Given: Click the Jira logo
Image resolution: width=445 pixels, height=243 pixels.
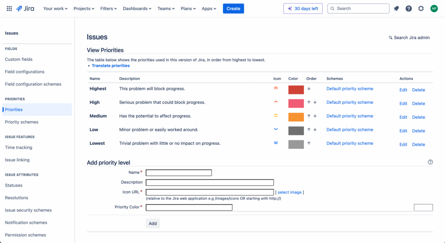Looking at the screenshot, I should coord(25,9).
